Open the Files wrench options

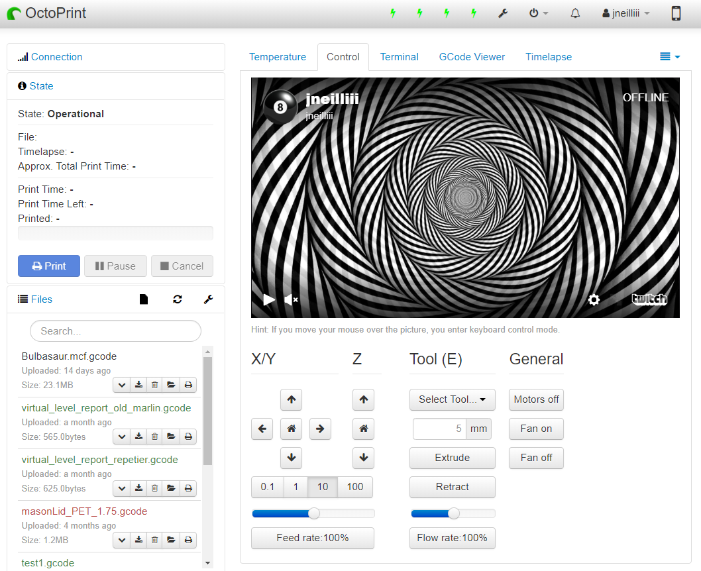click(x=208, y=299)
